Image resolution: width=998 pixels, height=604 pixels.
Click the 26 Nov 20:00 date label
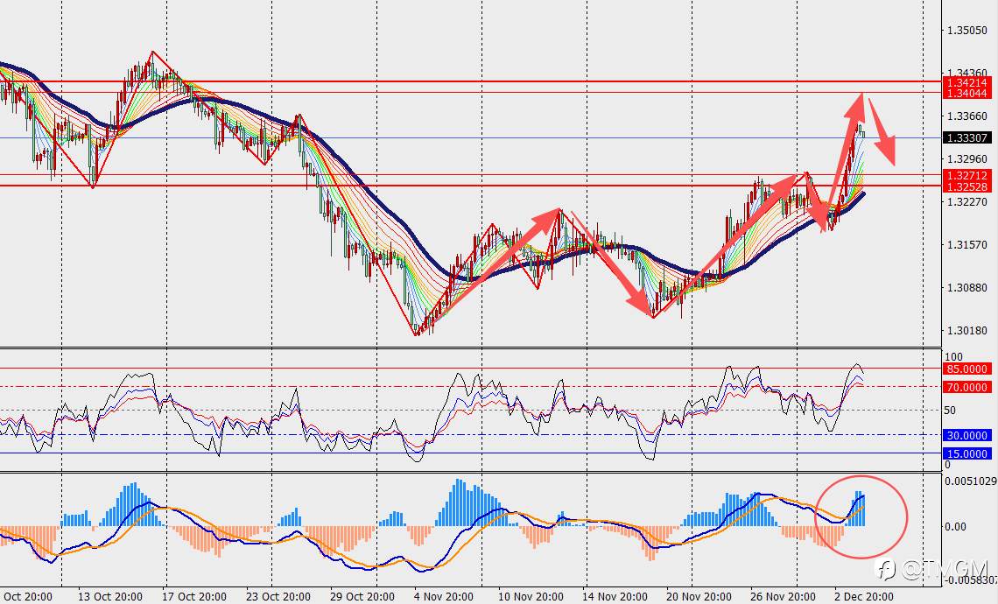coord(783,597)
